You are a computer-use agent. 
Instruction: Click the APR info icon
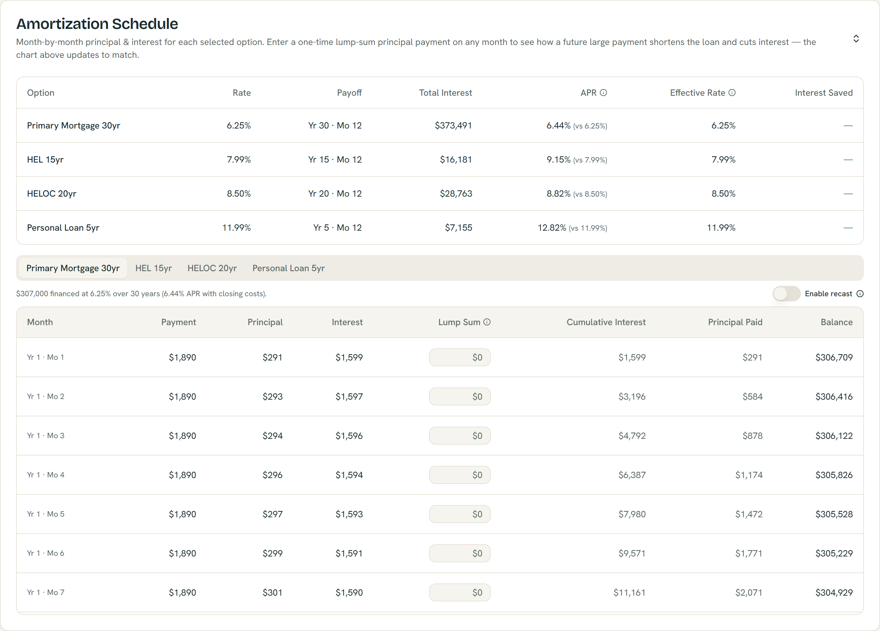(603, 93)
